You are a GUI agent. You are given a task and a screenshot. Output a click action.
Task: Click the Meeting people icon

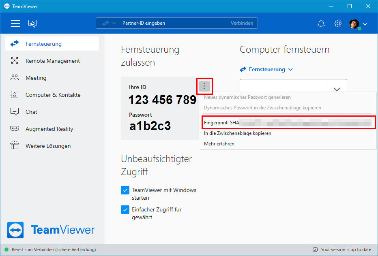(x=15, y=77)
